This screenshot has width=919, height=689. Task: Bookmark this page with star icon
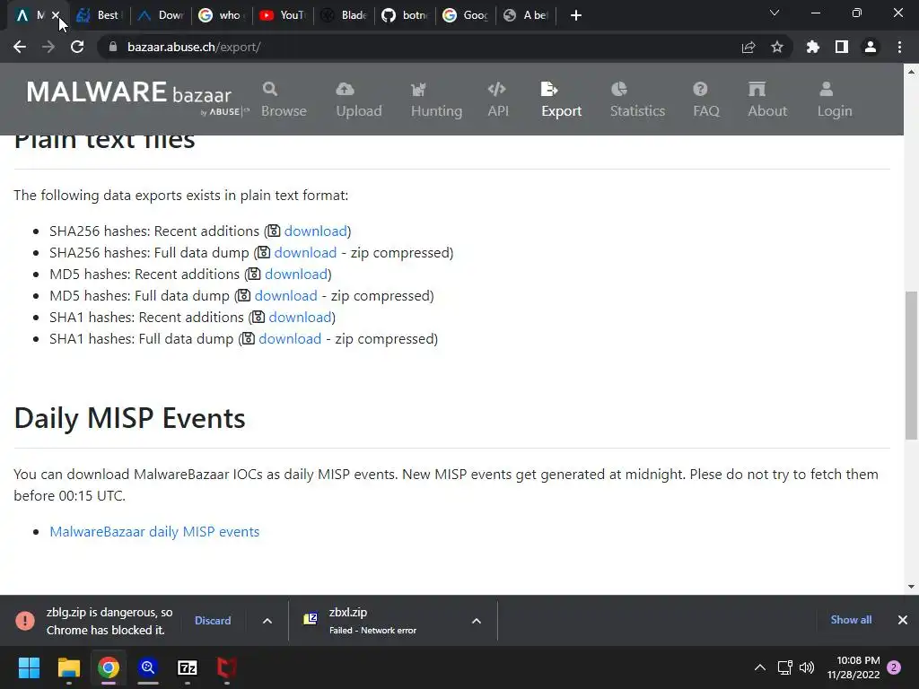point(777,47)
